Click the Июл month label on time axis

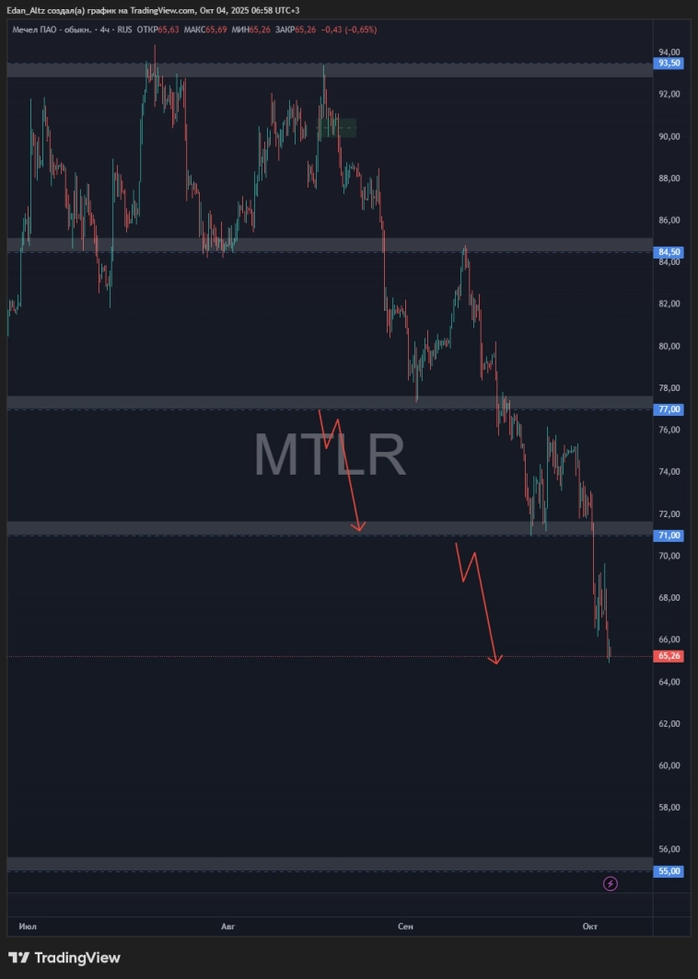coord(28,926)
